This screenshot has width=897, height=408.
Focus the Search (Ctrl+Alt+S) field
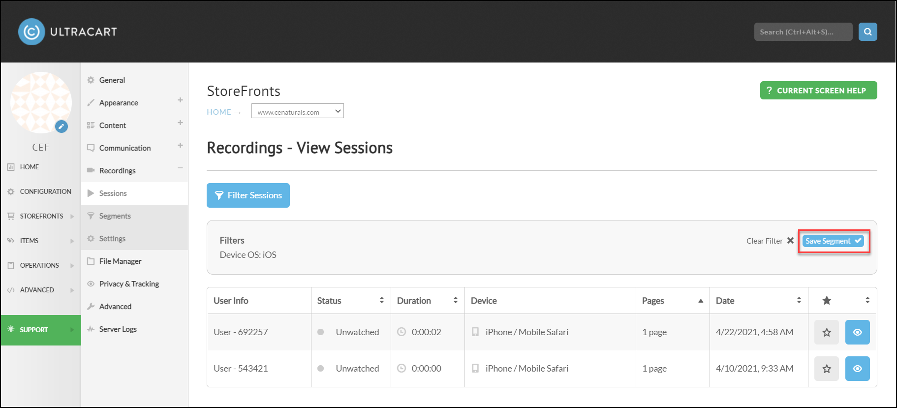click(803, 32)
